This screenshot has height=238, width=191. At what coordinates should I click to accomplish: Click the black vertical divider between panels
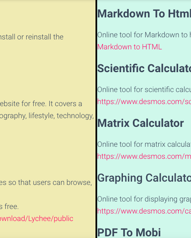pos(96,119)
